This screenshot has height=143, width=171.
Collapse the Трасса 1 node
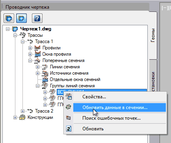point(22,41)
